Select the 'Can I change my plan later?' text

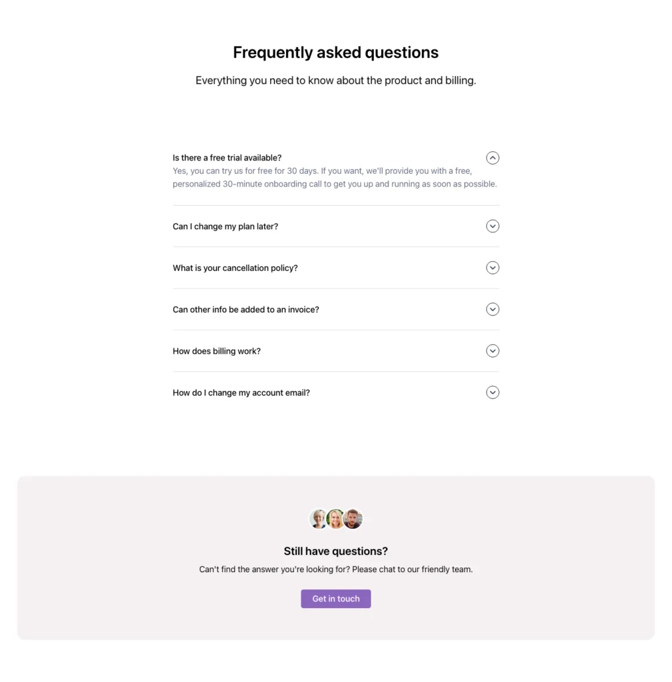tap(224, 226)
